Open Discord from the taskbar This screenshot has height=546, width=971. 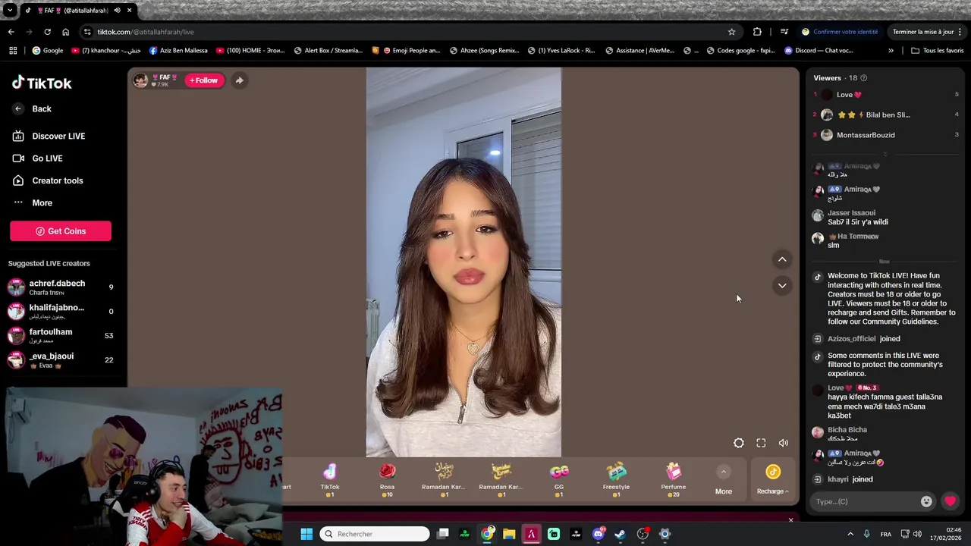(599, 534)
